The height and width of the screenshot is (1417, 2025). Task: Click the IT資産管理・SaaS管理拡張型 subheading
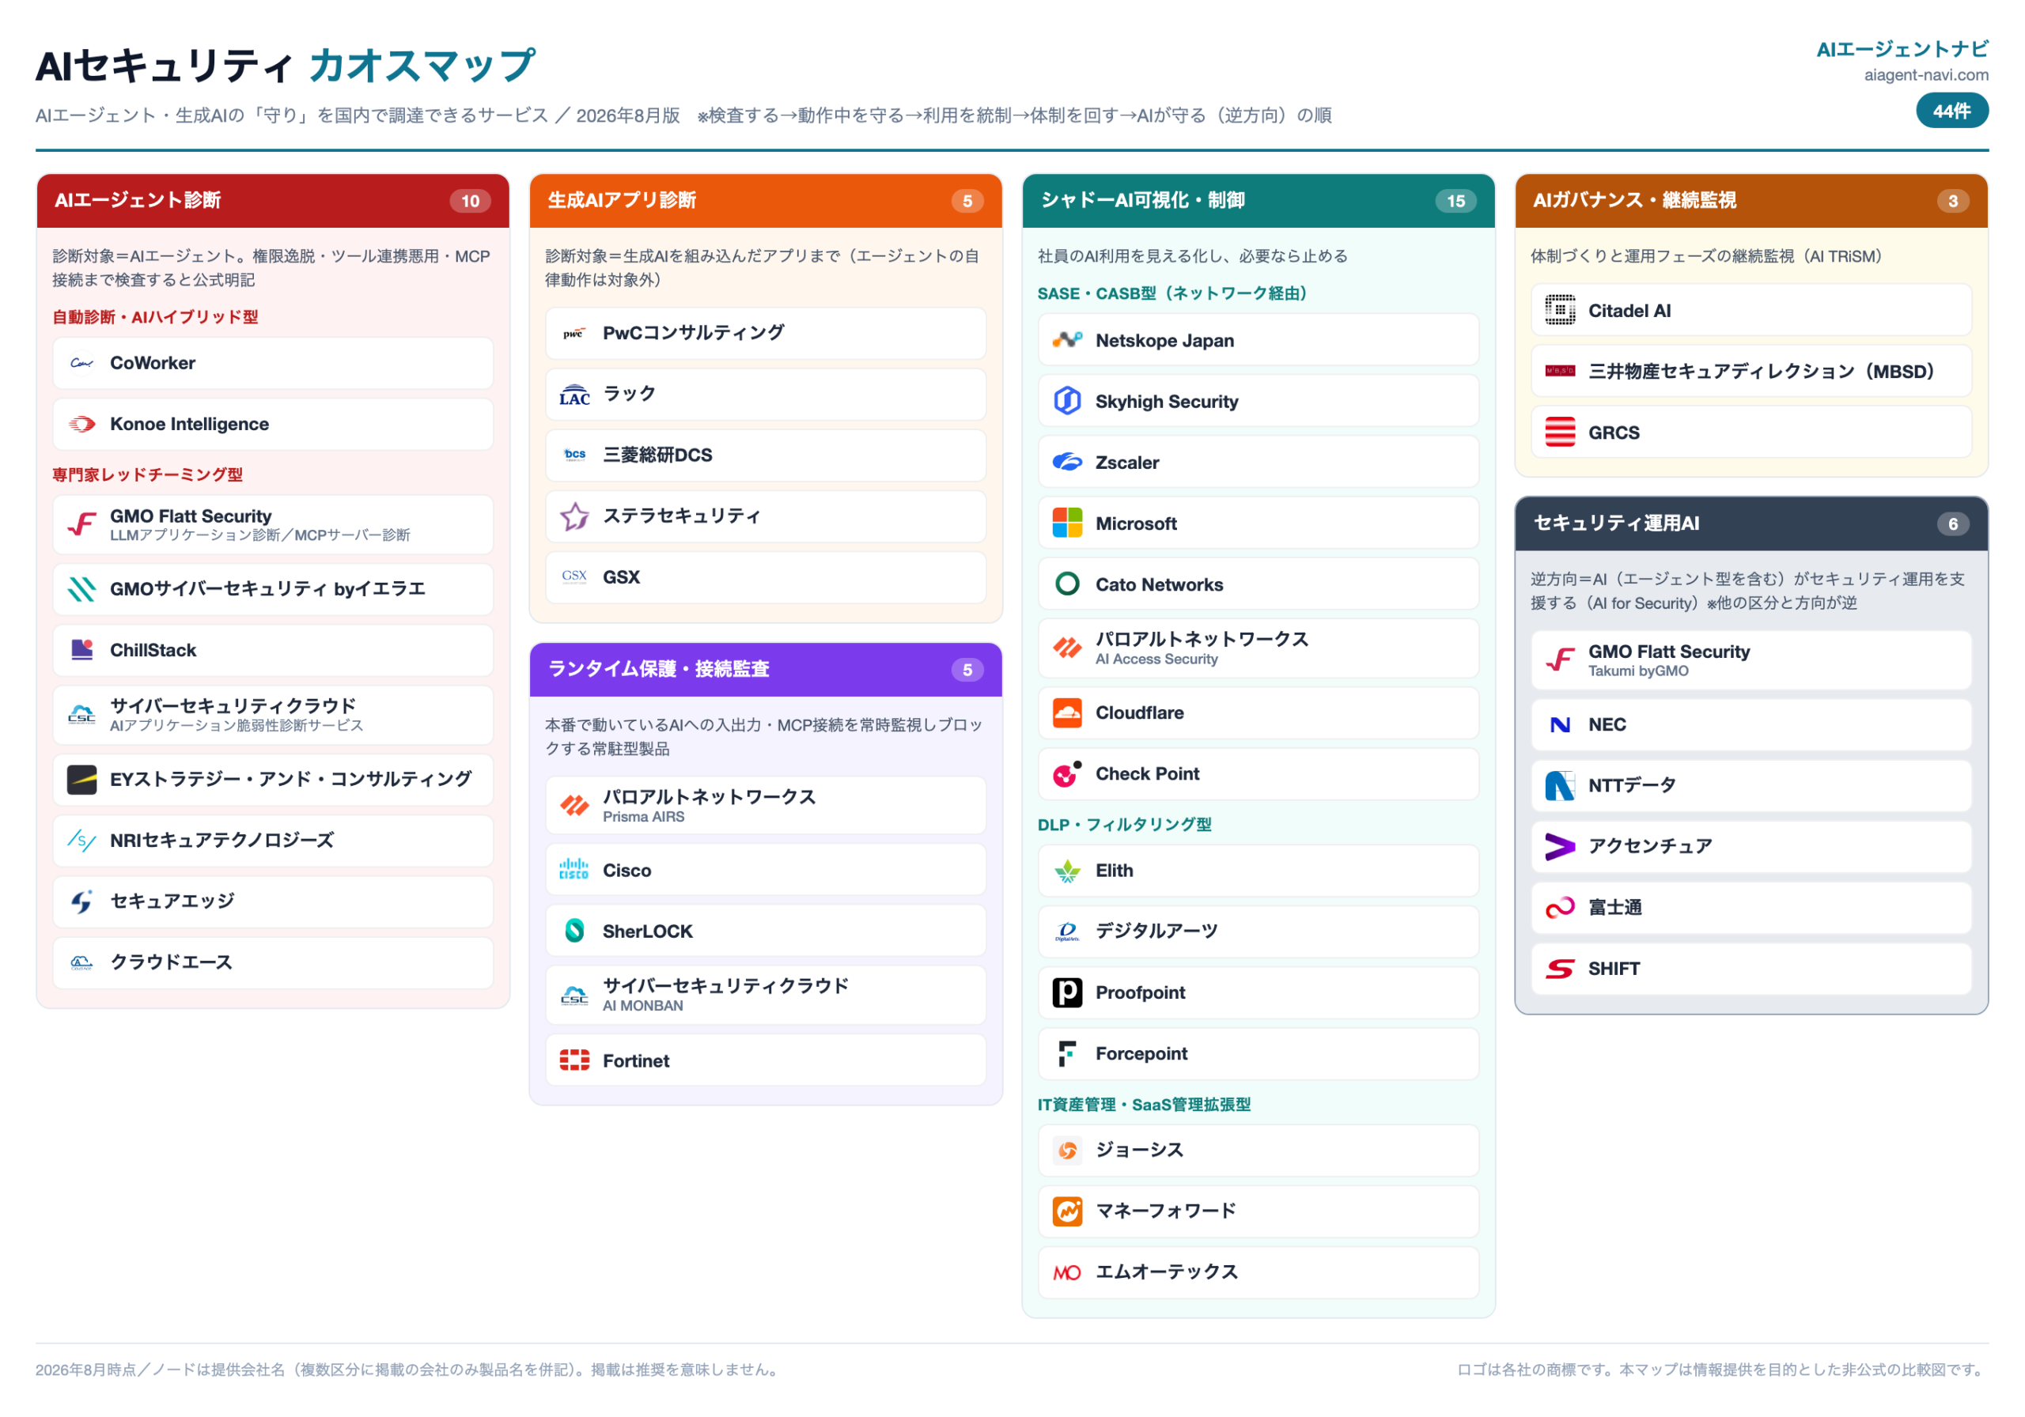pyautogui.click(x=1144, y=1105)
